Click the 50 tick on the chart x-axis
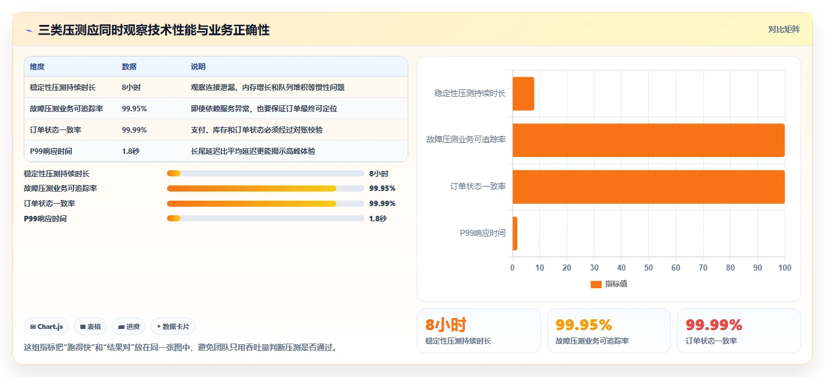 648,268
